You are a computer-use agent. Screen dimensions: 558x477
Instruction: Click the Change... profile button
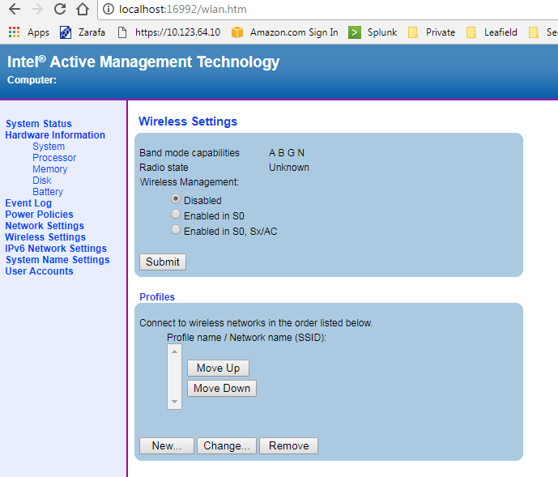pos(226,445)
